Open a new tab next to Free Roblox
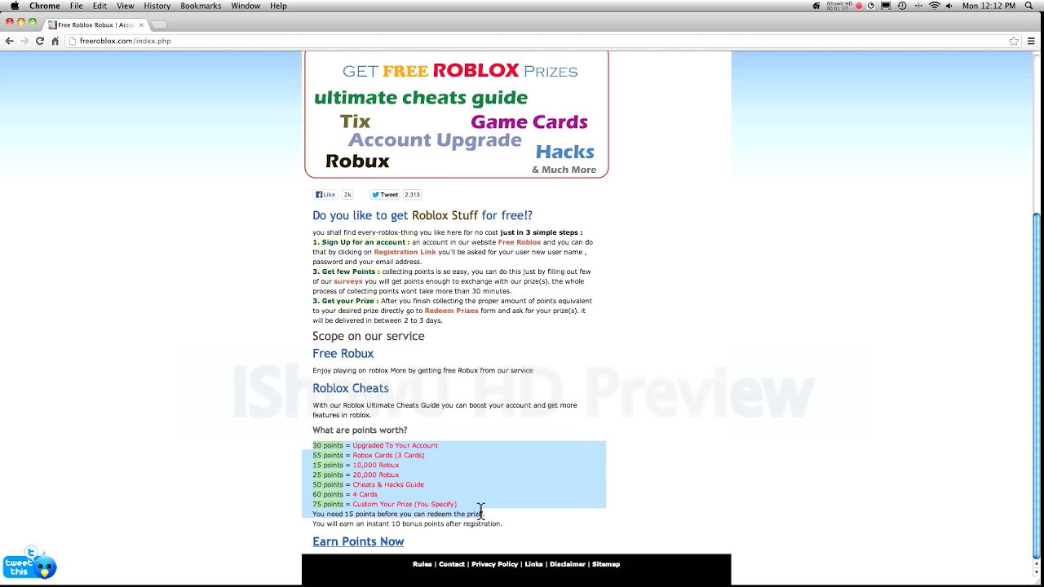The height and width of the screenshot is (587, 1044). (160, 25)
